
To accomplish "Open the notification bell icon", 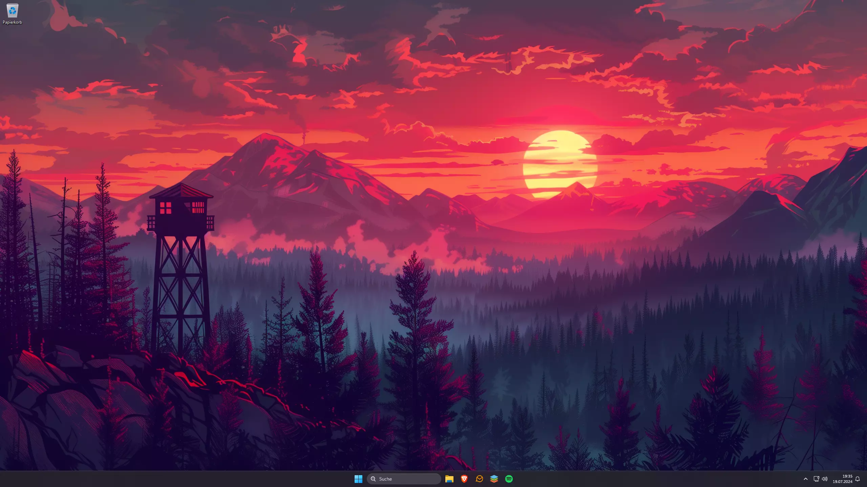I will click(x=858, y=479).
